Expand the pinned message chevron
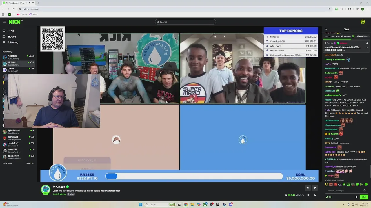The image size is (371, 208). click(367, 48)
